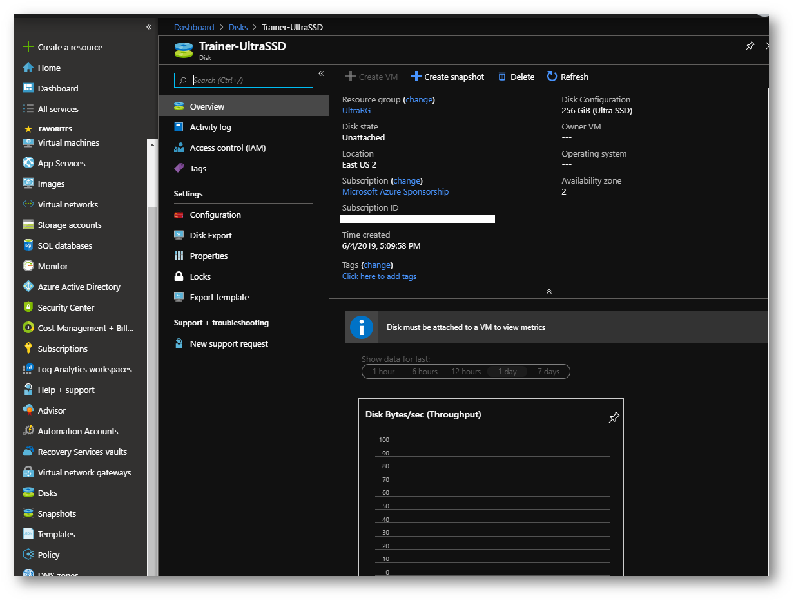Open the Advisor icon
Viewport: 796px width, 603px height.
pyautogui.click(x=28, y=410)
